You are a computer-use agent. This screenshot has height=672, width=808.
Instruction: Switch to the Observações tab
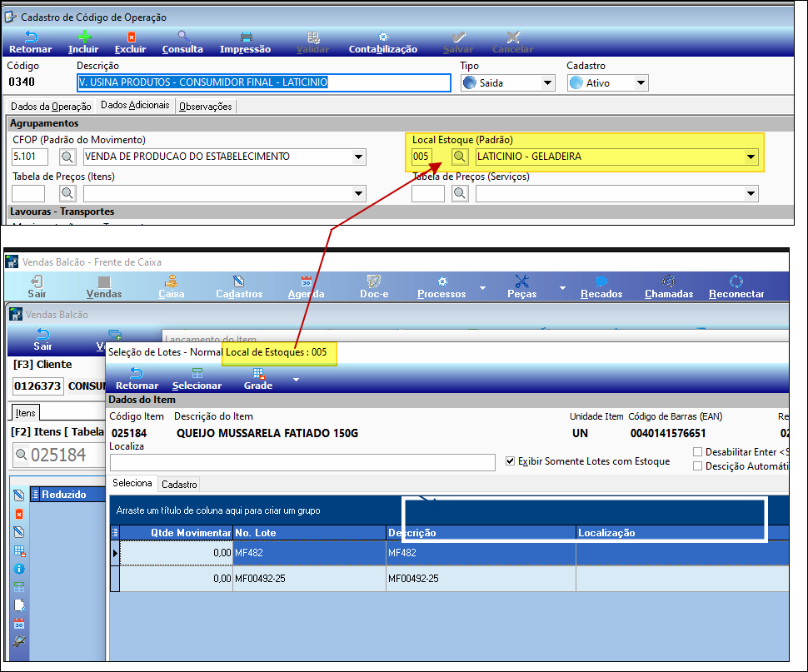(x=206, y=107)
